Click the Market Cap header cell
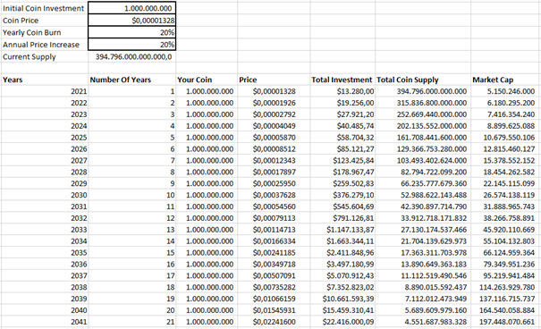541x329 pixels. coord(505,80)
